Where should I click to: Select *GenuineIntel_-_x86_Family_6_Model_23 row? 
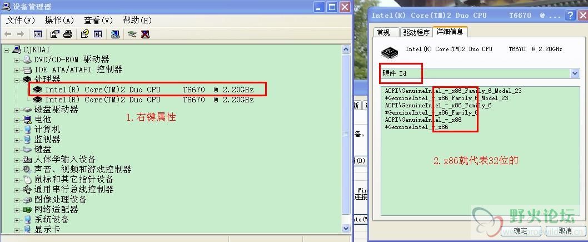(447, 98)
